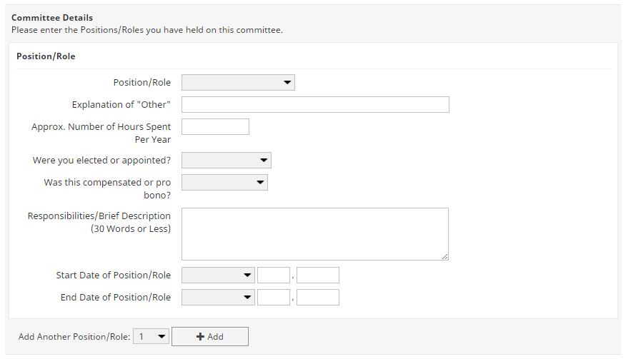The height and width of the screenshot is (359, 626).
Task: Select the Start Date month dropdown
Action: pos(218,275)
